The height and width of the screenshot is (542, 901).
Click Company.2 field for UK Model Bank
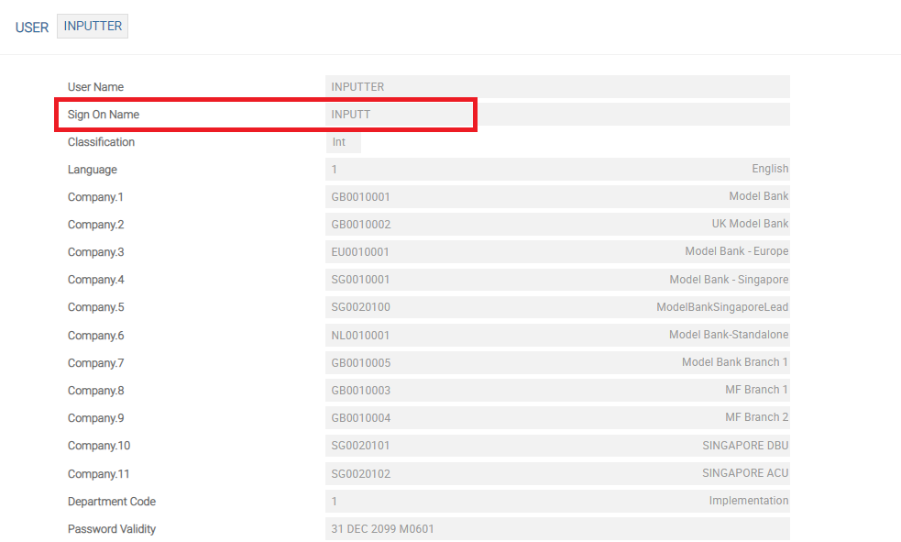click(556, 225)
